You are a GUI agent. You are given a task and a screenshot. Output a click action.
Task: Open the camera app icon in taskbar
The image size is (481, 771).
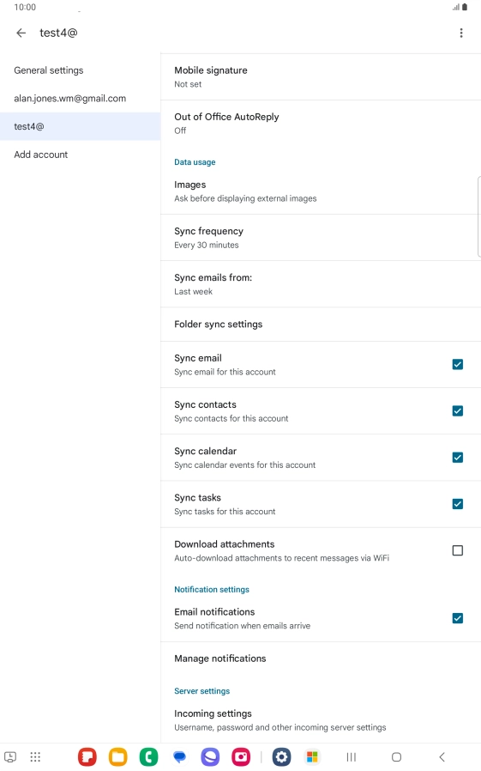(x=241, y=756)
